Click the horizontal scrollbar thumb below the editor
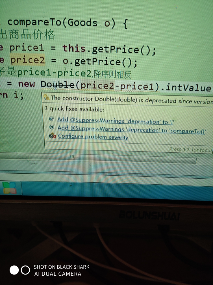Viewport: 213px width, 285px height. coord(98,159)
